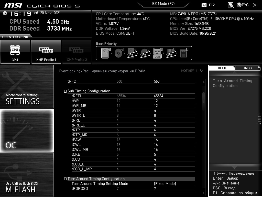Edit the tCWL value field

(x=156, y=145)
